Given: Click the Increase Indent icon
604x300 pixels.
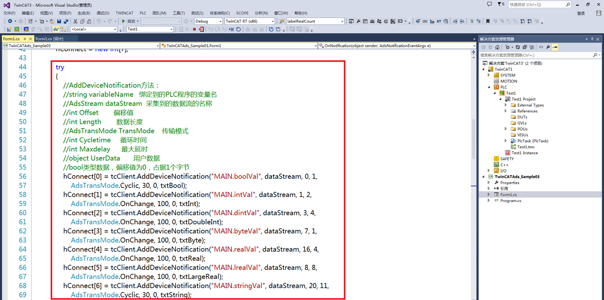Looking at the screenshot, I should [x=462, y=21].
